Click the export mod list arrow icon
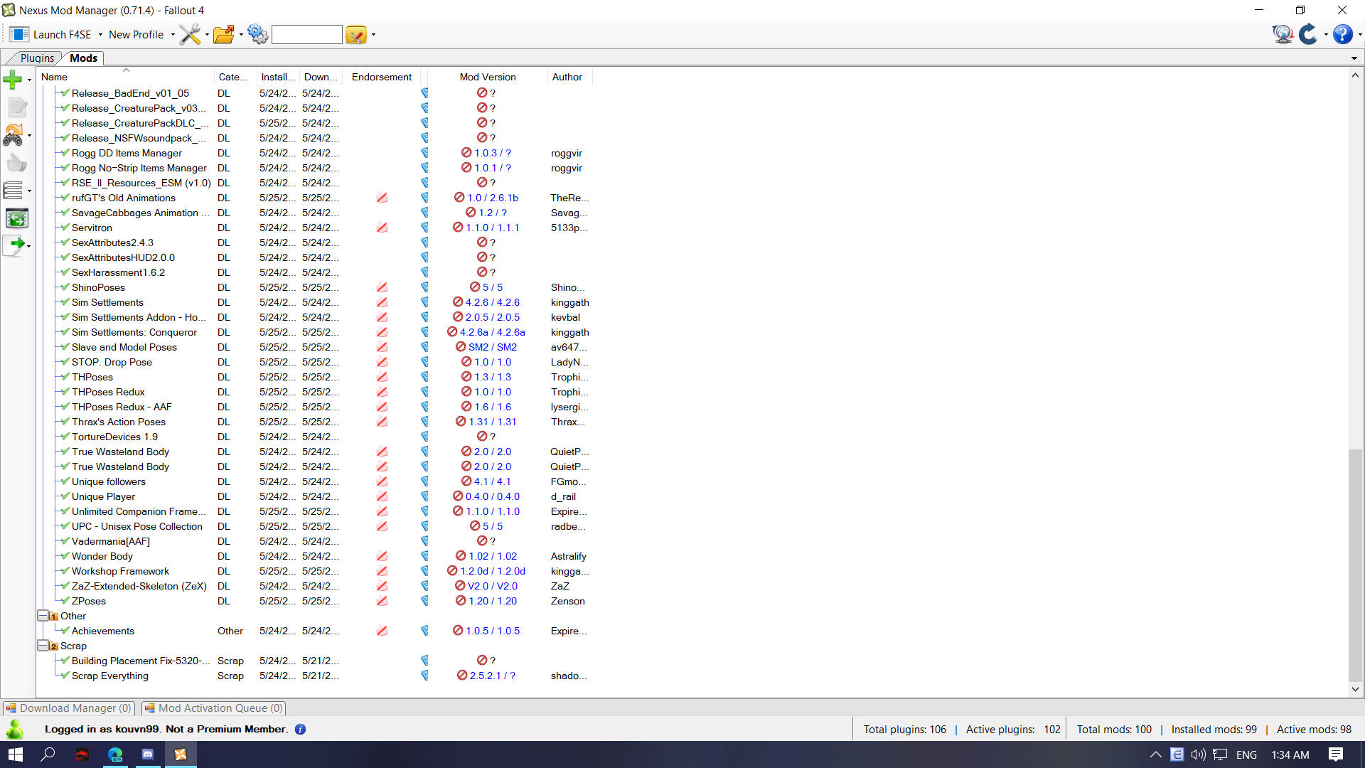 pos(14,245)
